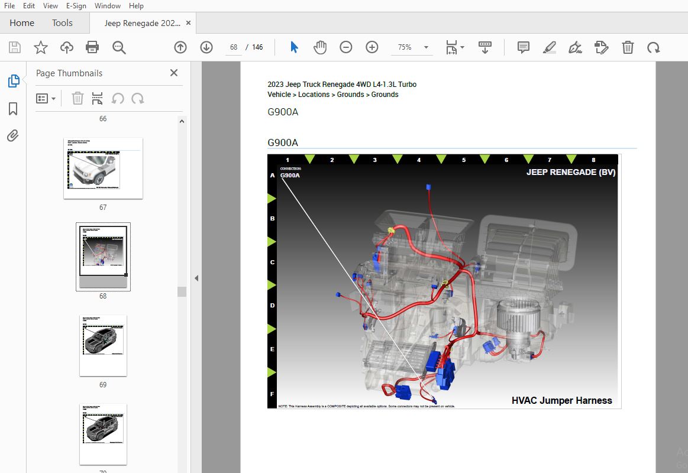Click the G900A section heading

(x=283, y=142)
